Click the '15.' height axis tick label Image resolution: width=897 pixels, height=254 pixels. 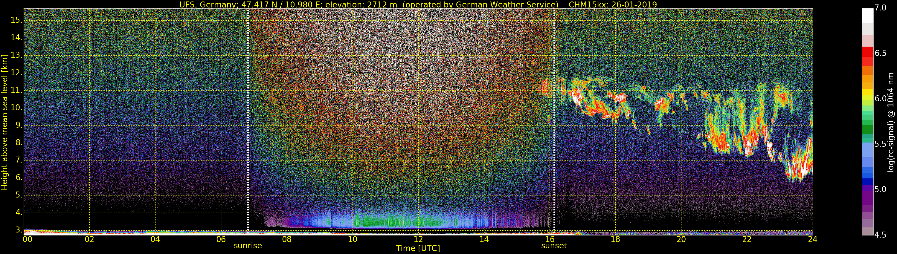tap(16, 20)
